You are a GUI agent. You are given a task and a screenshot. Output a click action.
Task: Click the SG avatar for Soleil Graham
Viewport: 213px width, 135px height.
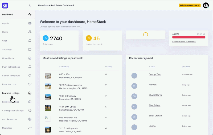(x=134, y=117)
